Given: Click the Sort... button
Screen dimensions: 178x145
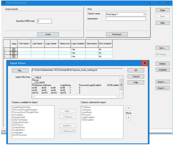Looking at the screenshot, I should (x=162, y=48).
